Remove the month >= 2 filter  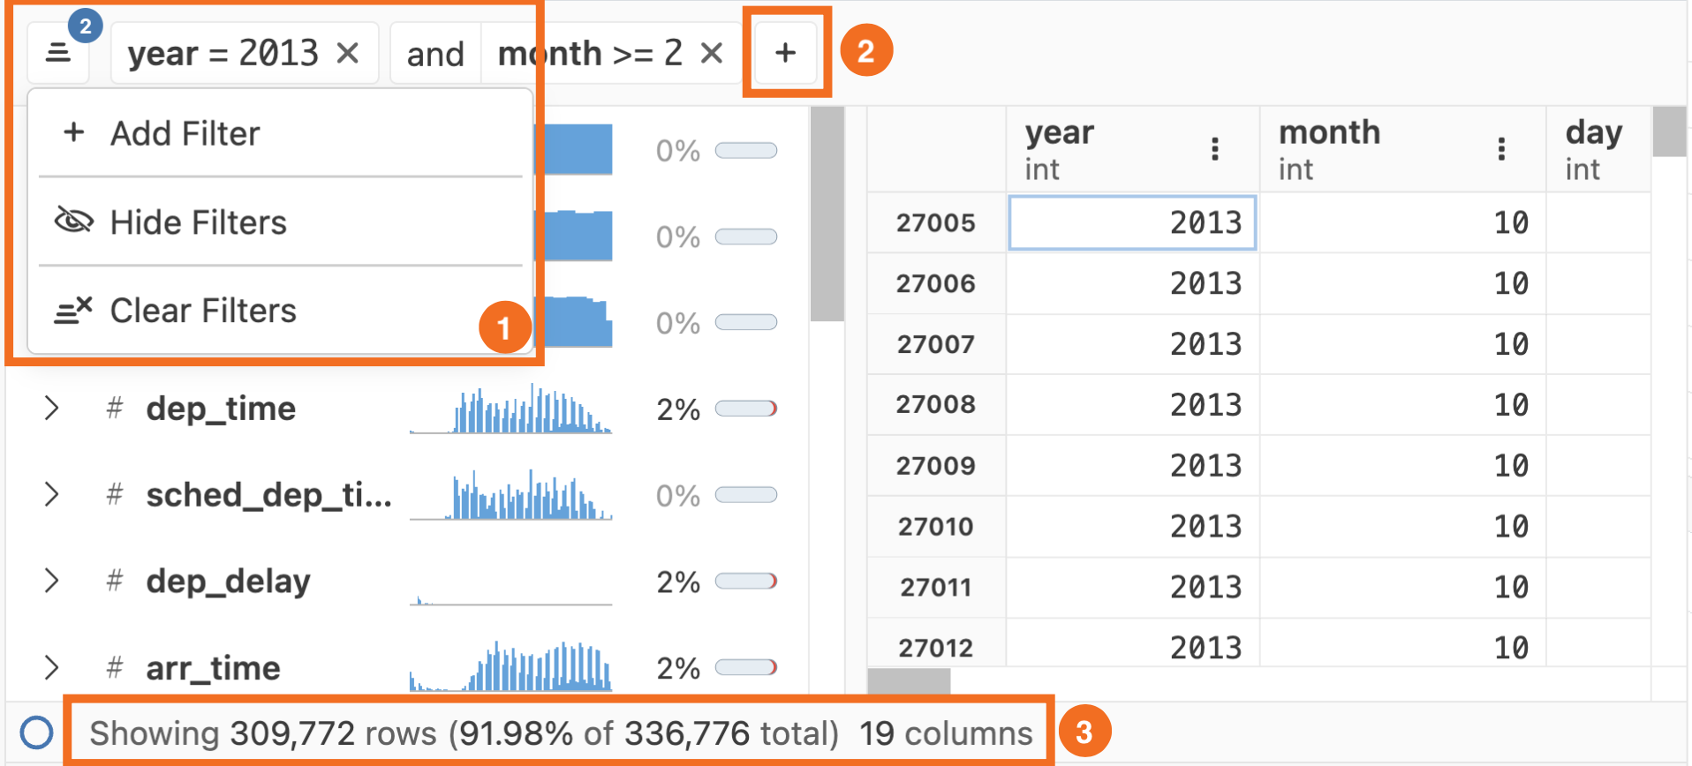[x=712, y=54]
